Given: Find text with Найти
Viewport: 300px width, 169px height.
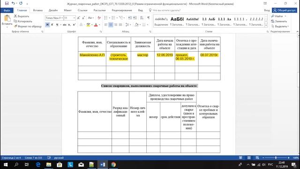Looking at the screenshot, I should coord(277,16).
